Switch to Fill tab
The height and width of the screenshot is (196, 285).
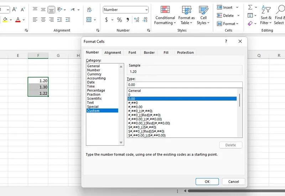(166, 52)
